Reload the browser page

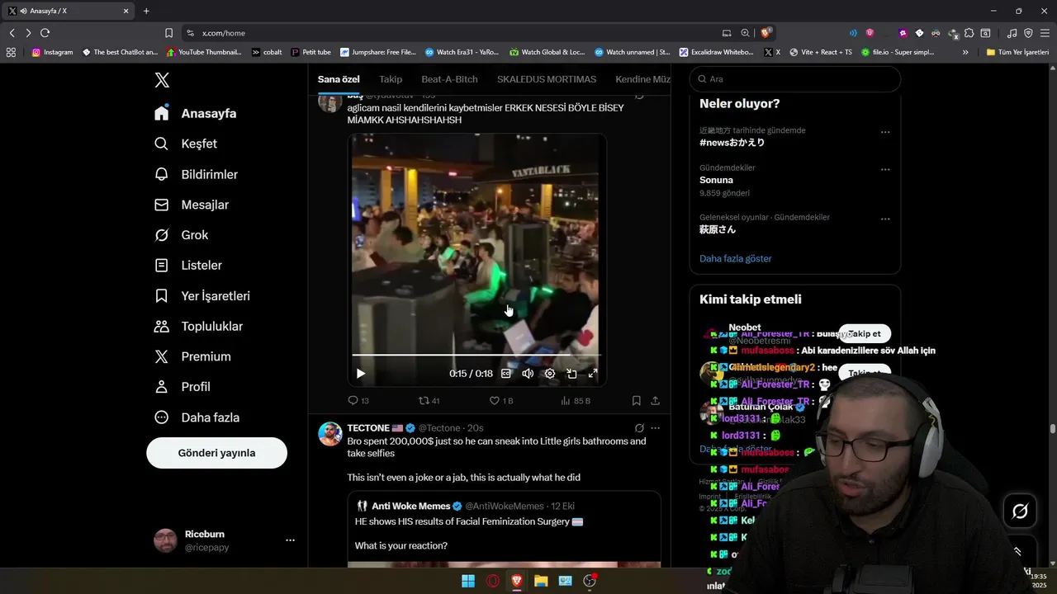[x=45, y=33]
